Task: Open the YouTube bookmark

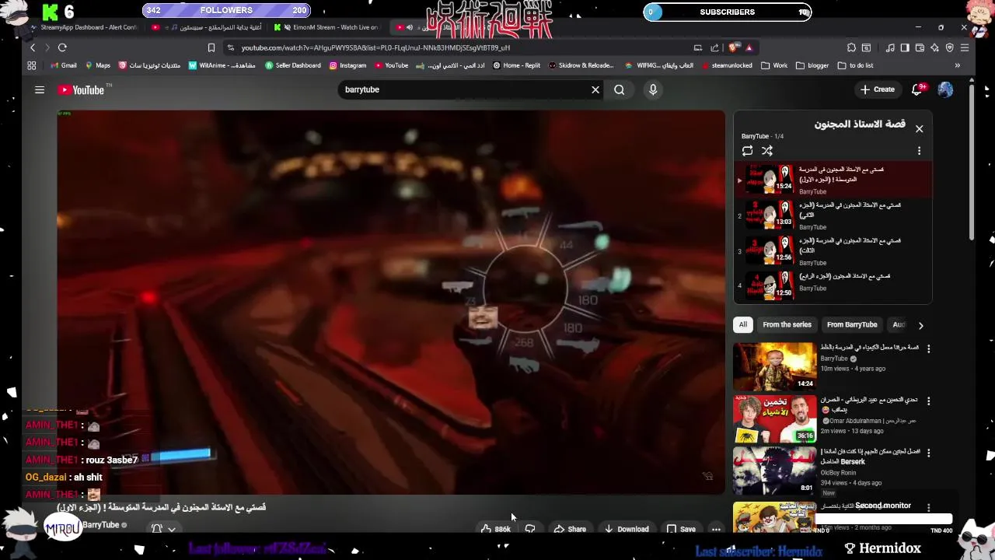Action: [391, 65]
